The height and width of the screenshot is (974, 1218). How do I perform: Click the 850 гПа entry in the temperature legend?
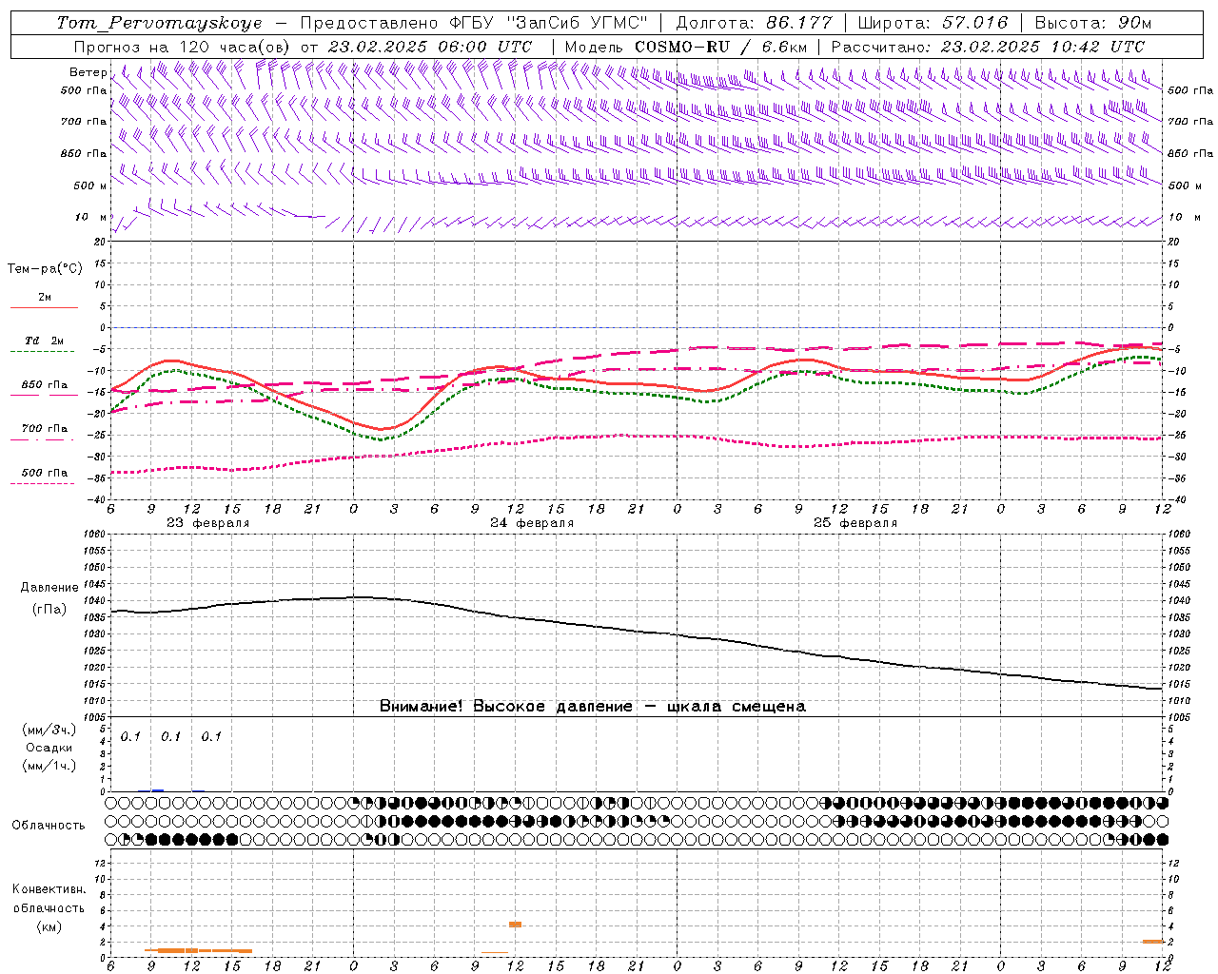[x=44, y=385]
